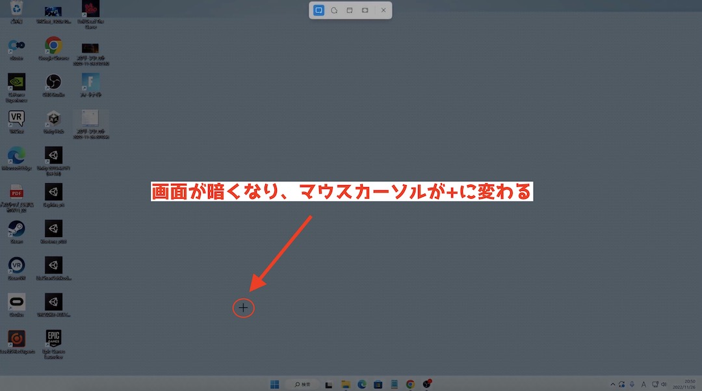Keep rectangular snip mode selected

click(x=318, y=10)
